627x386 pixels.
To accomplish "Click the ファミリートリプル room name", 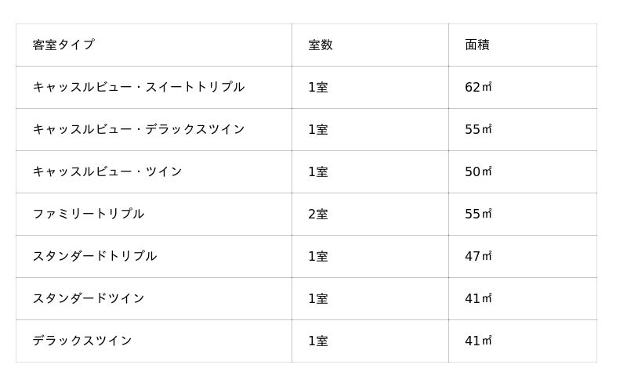I will (89, 215).
